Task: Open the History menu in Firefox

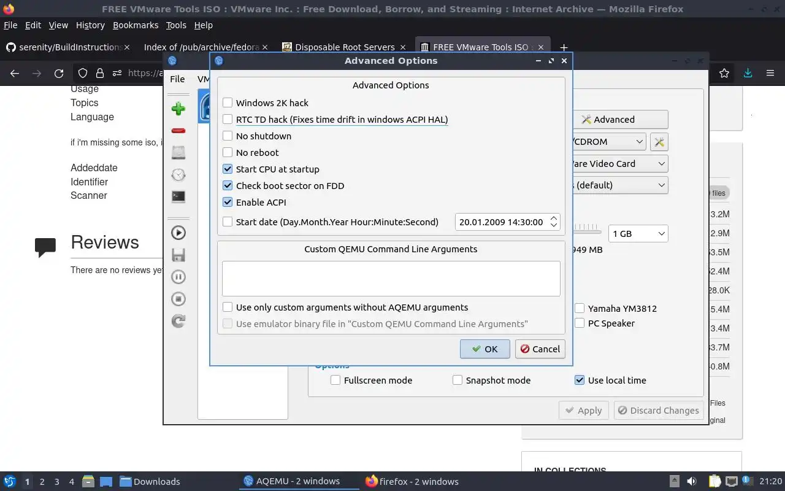Action: point(90,25)
